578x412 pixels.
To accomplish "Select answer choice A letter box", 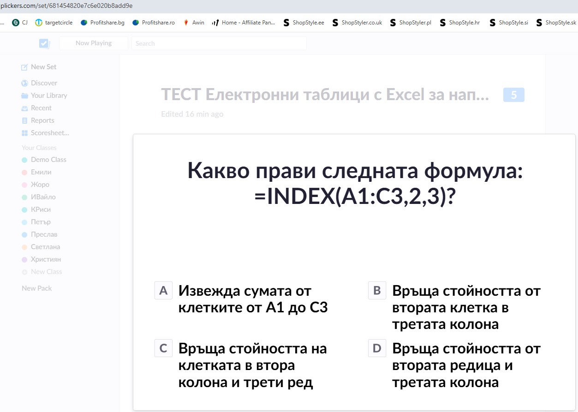I will pyautogui.click(x=163, y=291).
